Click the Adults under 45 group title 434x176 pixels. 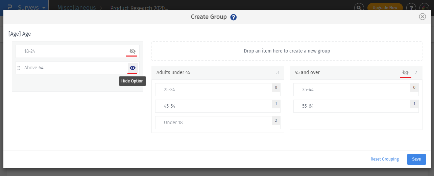point(173,72)
